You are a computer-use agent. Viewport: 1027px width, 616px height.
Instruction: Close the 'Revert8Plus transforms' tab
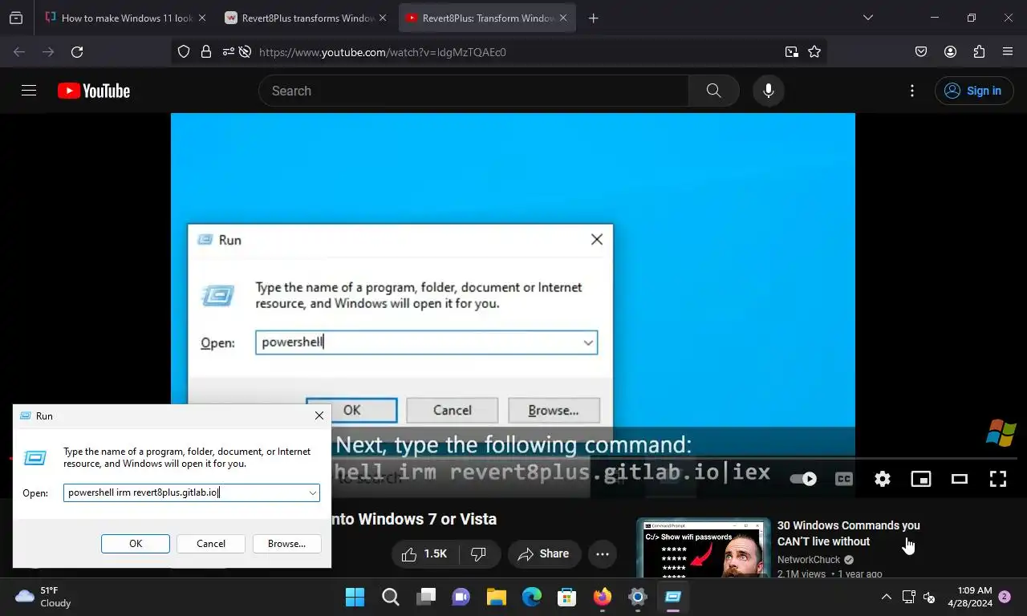382,18
